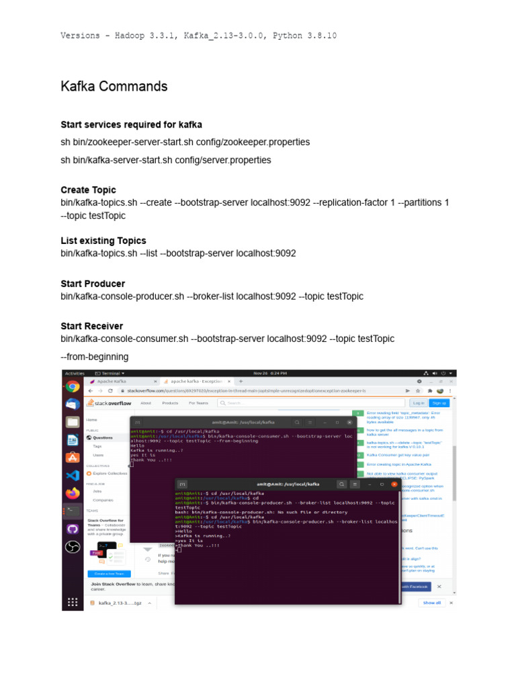Open Google Chrome from the Ubuntu dock
This screenshot has height=688, width=516.
[x=73, y=386]
